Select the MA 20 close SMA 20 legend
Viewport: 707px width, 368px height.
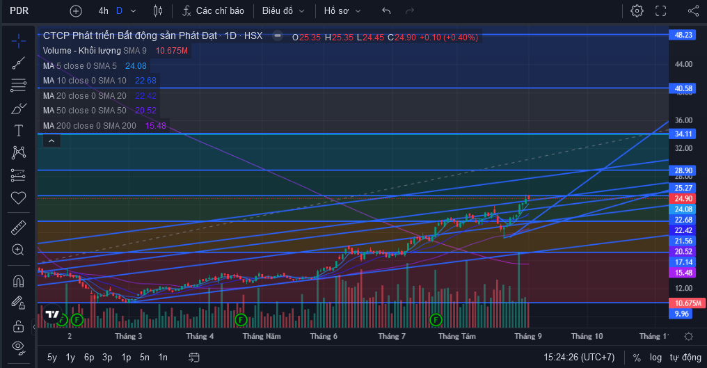pos(100,95)
